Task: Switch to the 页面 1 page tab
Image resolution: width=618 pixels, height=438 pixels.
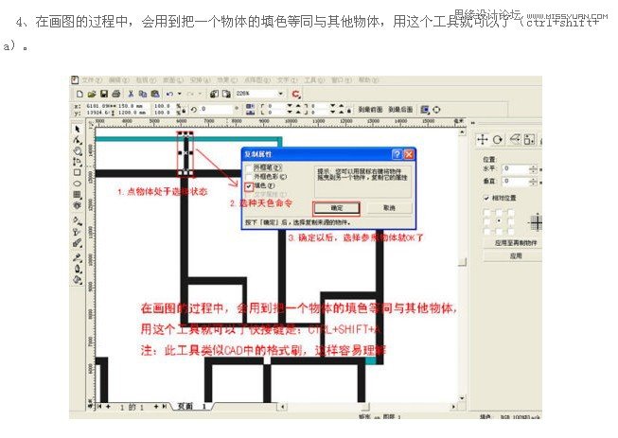Action: (x=192, y=406)
